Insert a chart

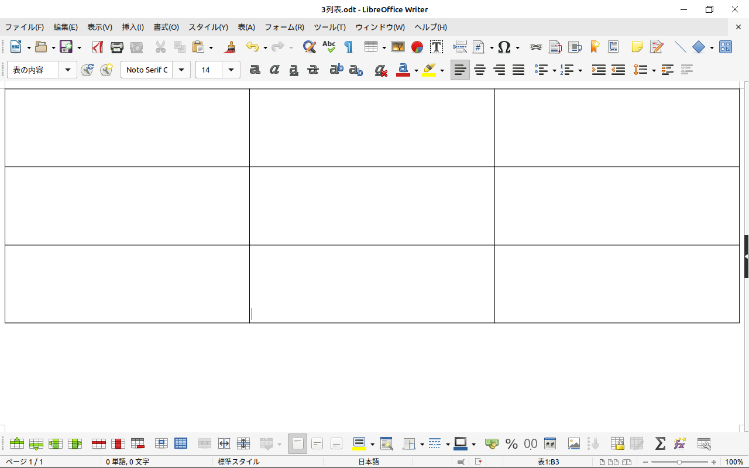point(417,47)
